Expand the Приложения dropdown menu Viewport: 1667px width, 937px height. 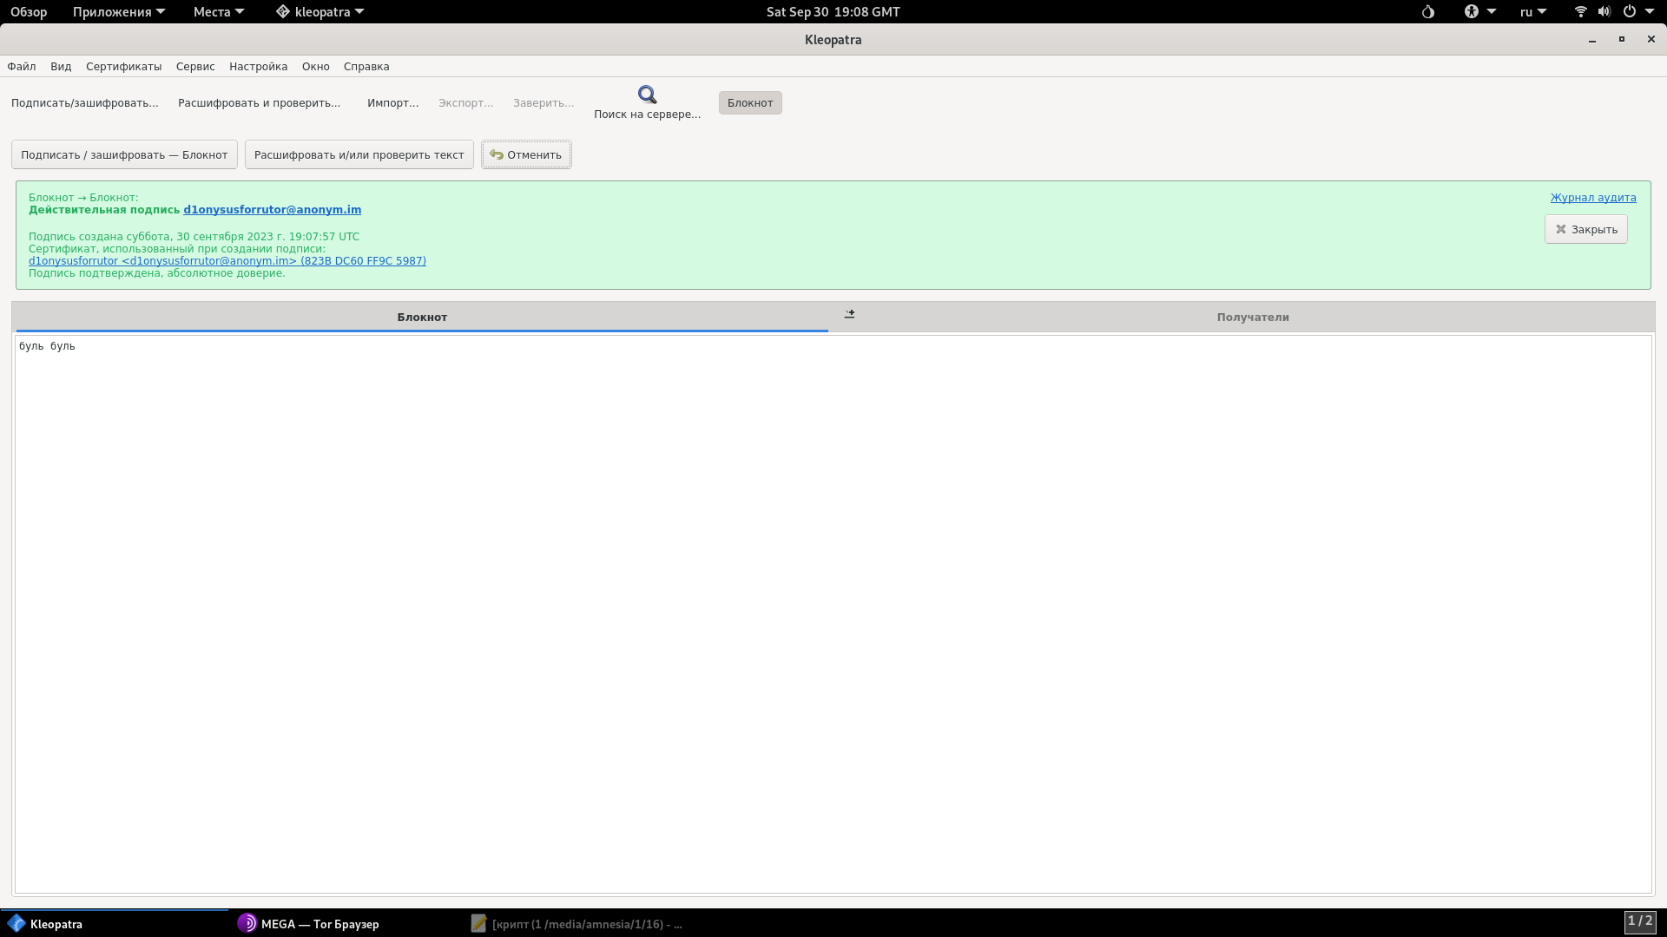[x=118, y=12]
